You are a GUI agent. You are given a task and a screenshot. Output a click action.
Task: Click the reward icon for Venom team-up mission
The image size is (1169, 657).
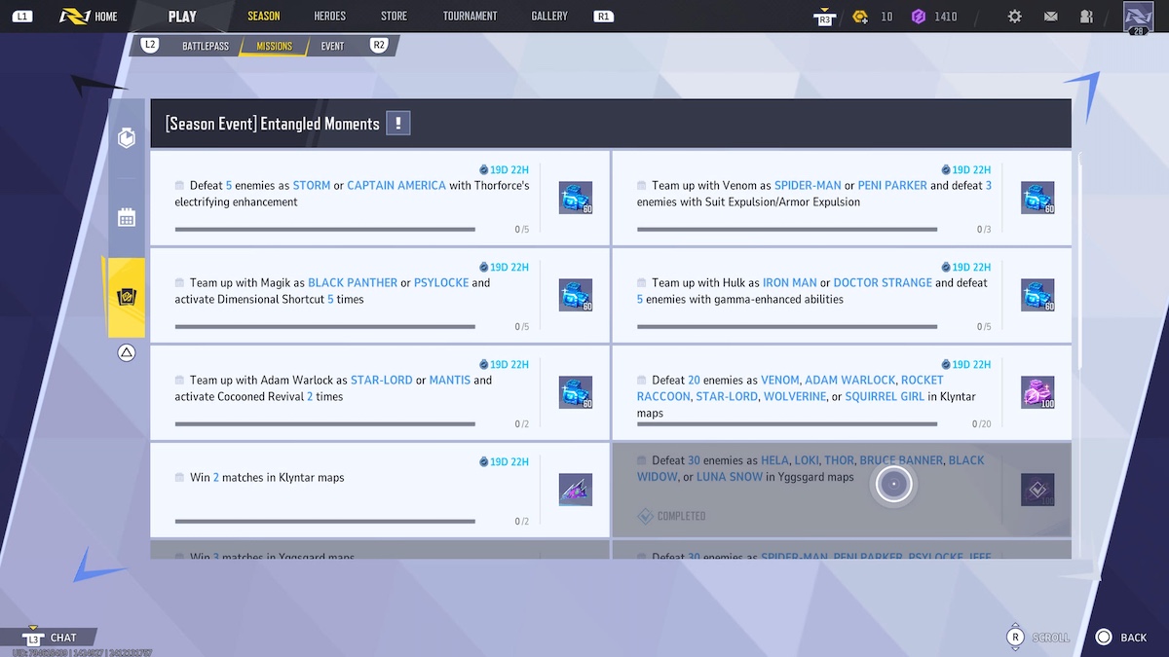tap(1037, 198)
